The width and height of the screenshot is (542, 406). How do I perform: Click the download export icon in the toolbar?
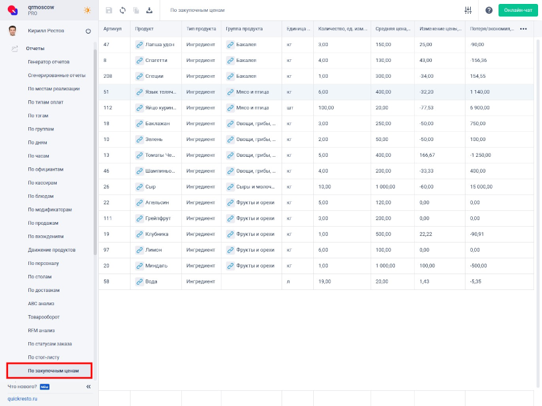click(x=149, y=11)
